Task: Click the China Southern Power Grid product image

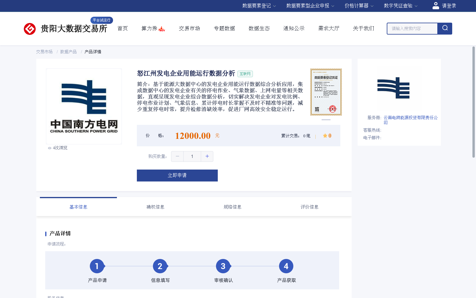Action: (x=84, y=106)
